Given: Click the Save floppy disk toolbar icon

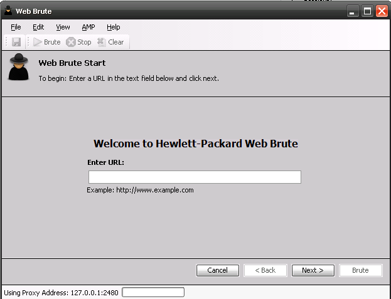Looking at the screenshot, I should pos(16,42).
